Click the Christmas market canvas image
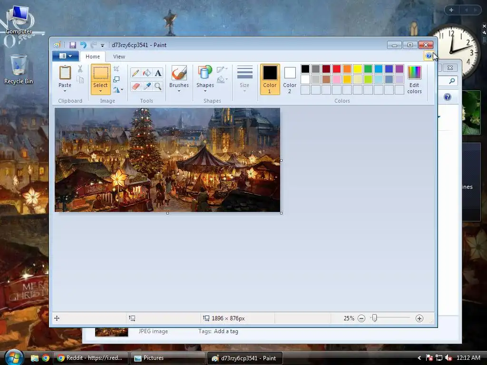The height and width of the screenshot is (365, 487). (167, 160)
